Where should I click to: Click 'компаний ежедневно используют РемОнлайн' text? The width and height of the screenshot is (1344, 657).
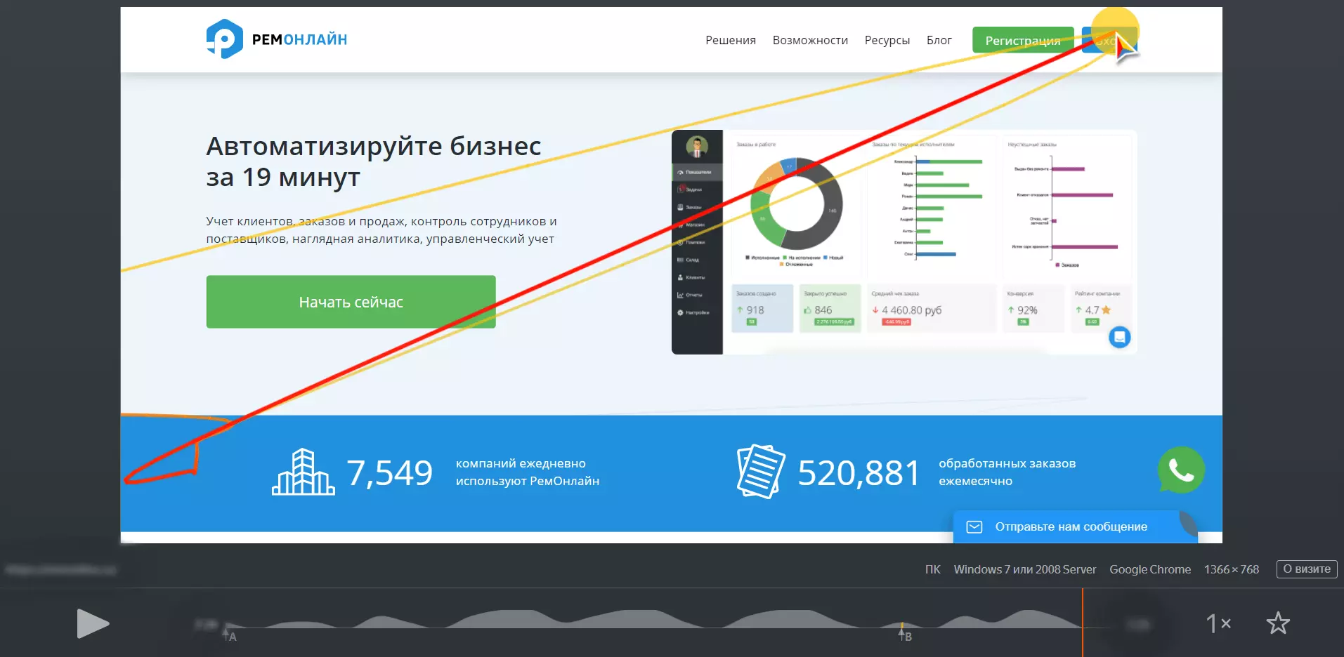click(528, 472)
